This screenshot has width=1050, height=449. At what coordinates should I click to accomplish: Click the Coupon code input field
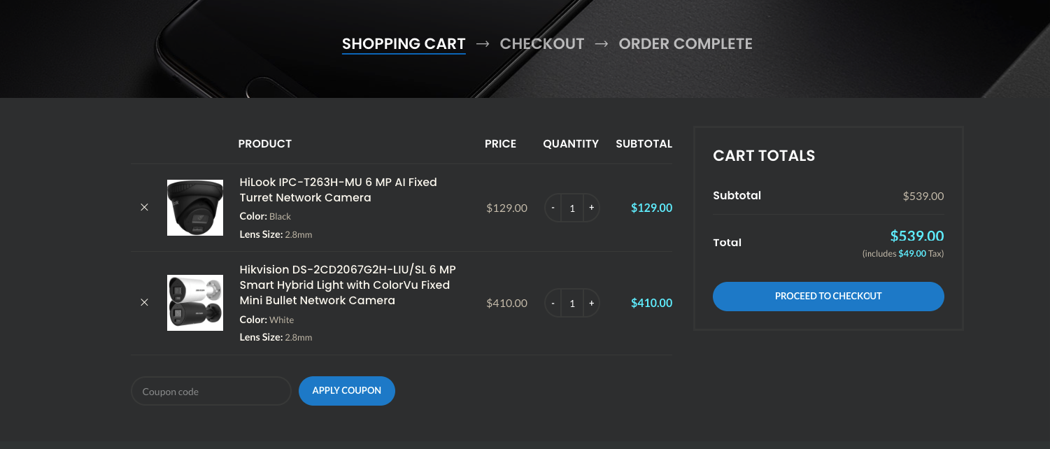(x=211, y=391)
